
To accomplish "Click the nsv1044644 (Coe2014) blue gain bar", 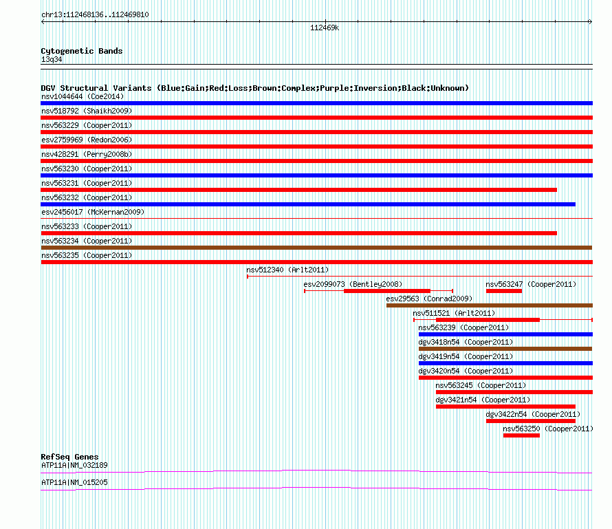I will coord(316,103).
